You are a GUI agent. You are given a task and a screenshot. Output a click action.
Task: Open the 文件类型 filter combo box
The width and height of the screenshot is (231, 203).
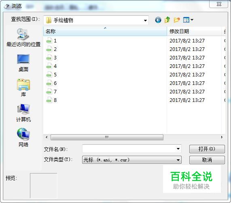(x=132, y=160)
